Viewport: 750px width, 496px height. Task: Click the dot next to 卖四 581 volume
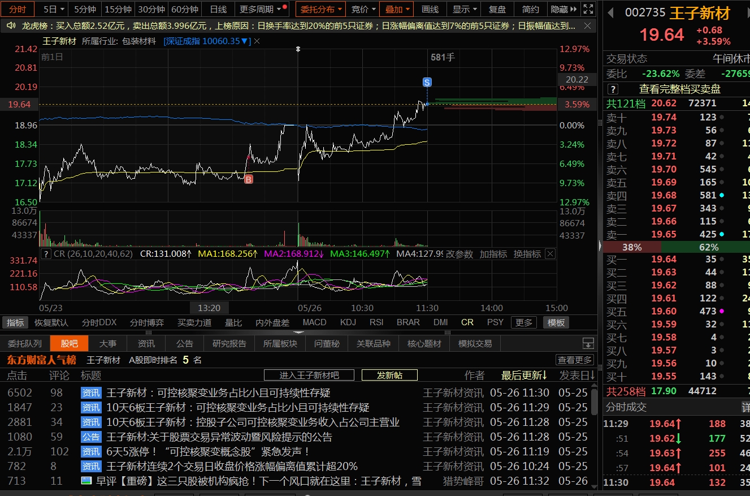click(722, 195)
